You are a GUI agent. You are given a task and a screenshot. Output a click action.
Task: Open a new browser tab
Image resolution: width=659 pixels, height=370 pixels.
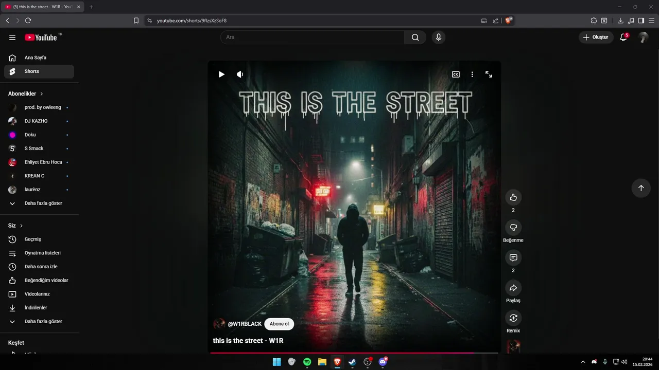pyautogui.click(x=91, y=7)
